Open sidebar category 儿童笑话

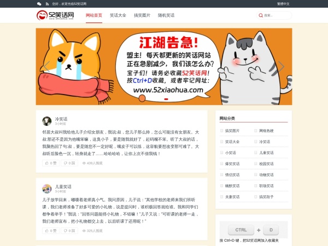pyautogui.click(x=266, y=153)
